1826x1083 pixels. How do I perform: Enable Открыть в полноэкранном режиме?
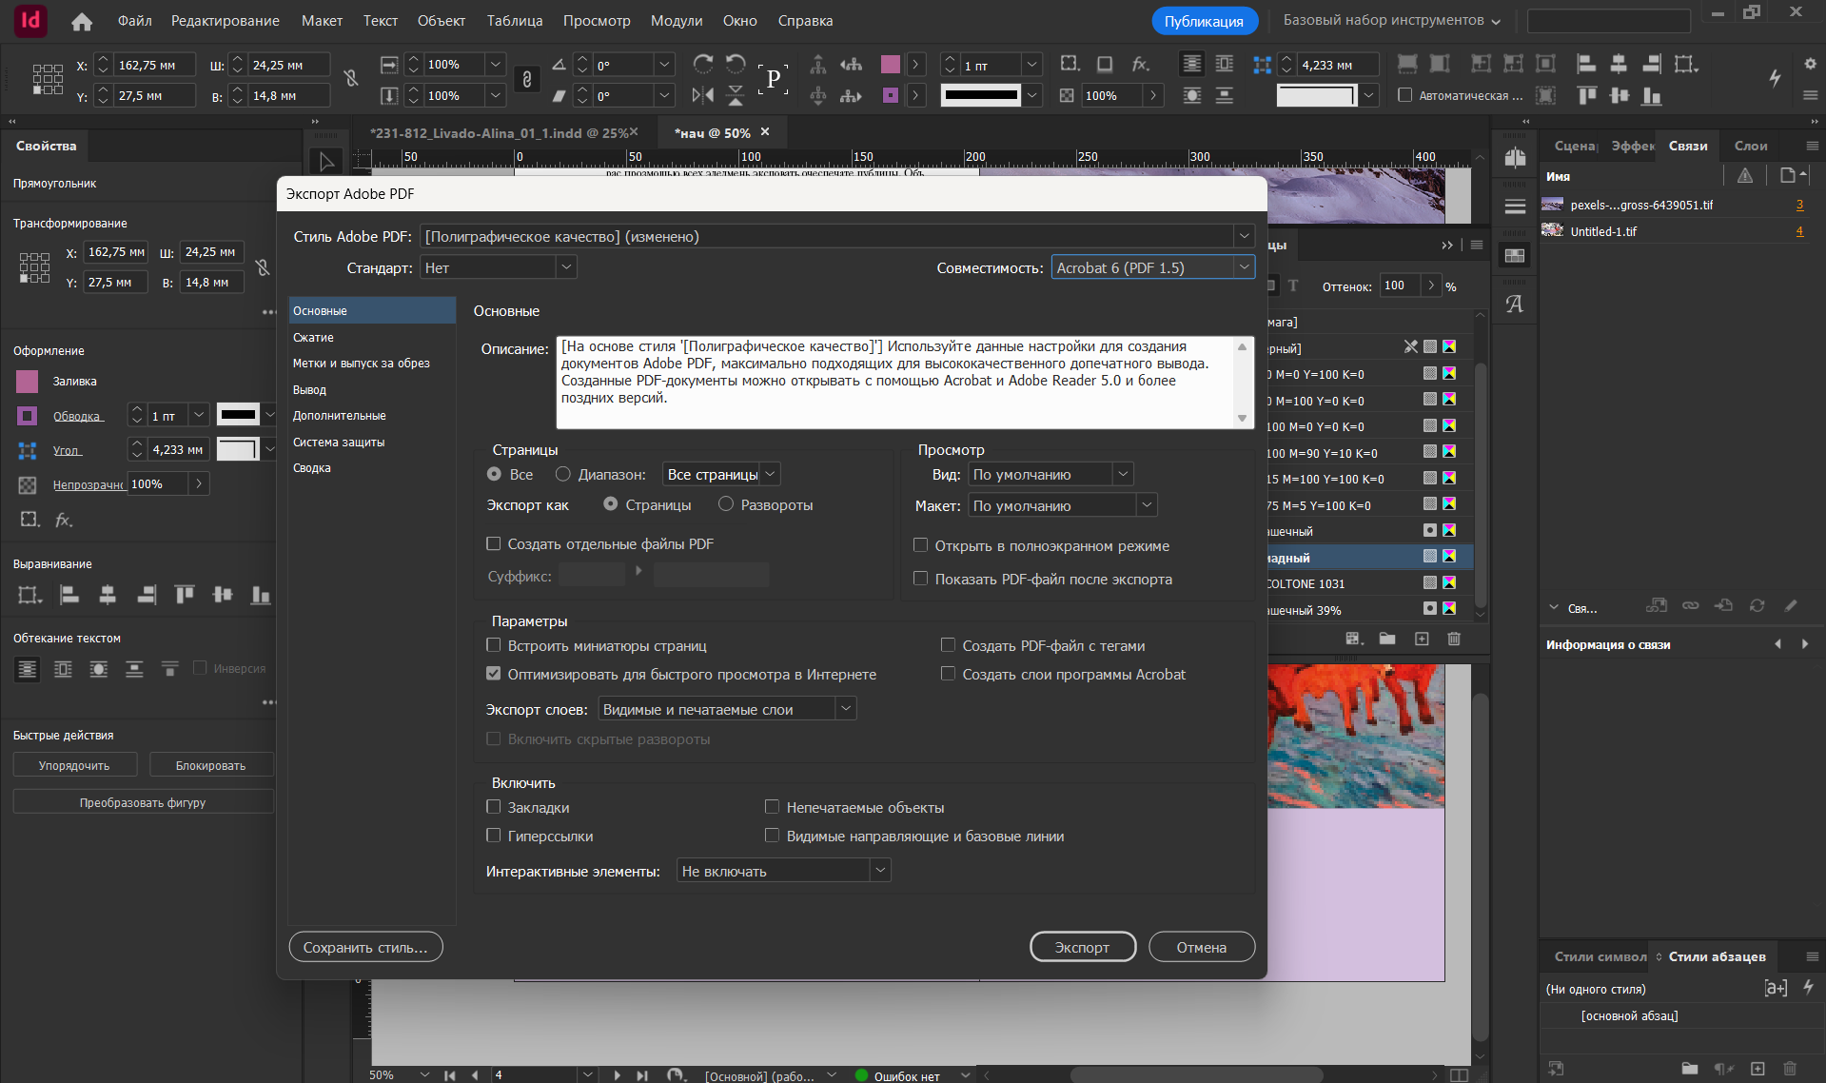[x=921, y=545]
